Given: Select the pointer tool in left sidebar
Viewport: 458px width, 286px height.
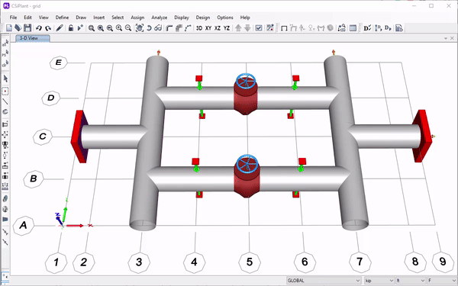Looking at the screenshot, I should pos(5,79).
